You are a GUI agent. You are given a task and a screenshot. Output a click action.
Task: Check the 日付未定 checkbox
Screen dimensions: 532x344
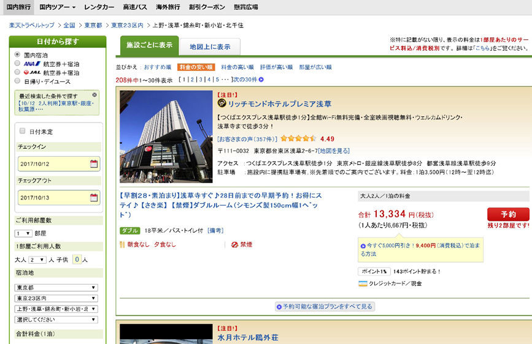[22, 131]
